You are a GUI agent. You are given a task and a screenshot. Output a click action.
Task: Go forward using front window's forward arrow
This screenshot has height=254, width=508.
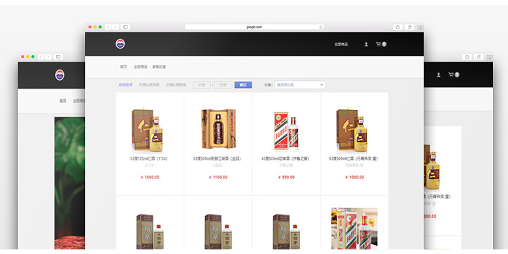click(115, 27)
